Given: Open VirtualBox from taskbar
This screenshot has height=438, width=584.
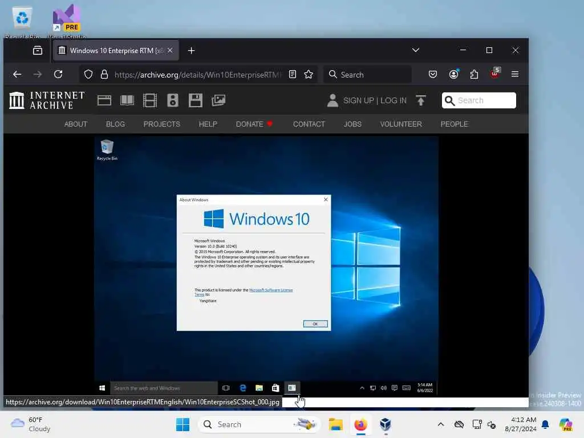Looking at the screenshot, I should [x=386, y=424].
